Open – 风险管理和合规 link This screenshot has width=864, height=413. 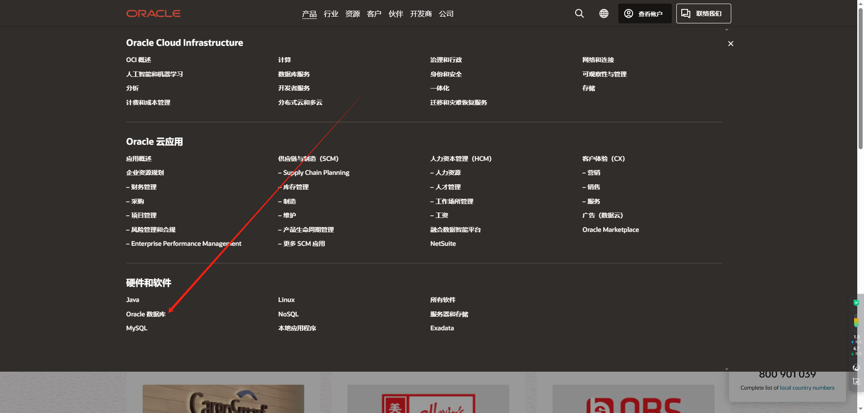click(151, 230)
